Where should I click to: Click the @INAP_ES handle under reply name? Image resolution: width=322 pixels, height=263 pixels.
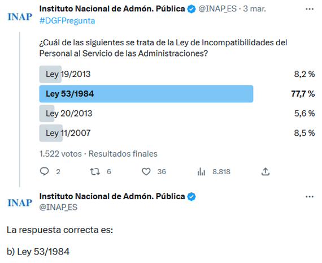(58, 207)
